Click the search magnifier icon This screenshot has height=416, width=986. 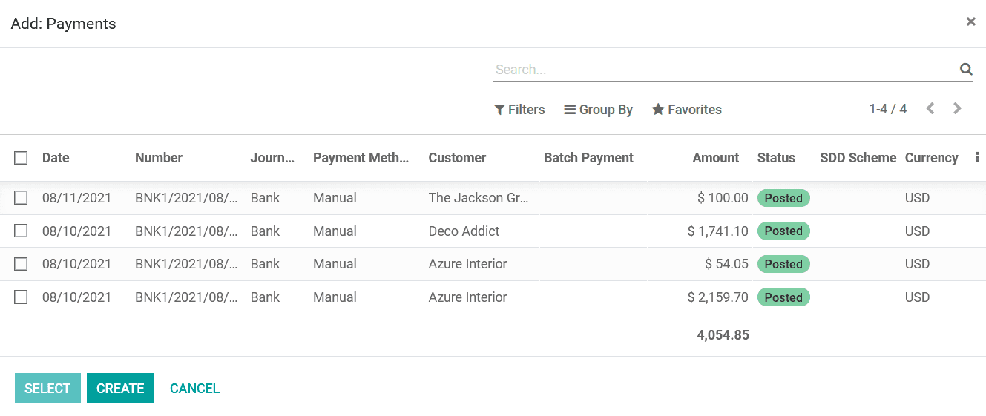(966, 69)
